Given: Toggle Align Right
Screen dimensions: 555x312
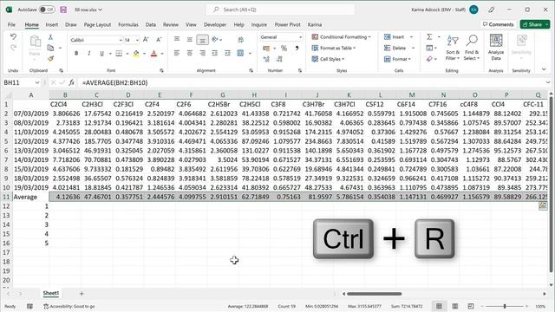Looking at the screenshot, I should pyautogui.click(x=202, y=53).
